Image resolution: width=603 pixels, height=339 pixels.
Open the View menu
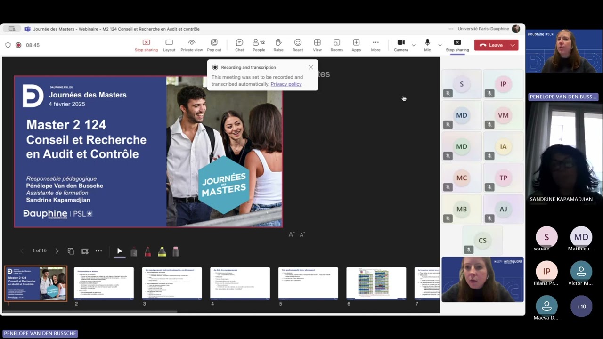pos(317,45)
